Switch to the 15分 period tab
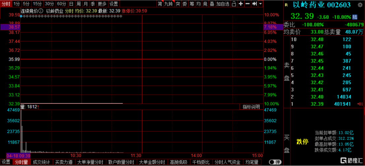 pyautogui.click(x=37, y=4)
